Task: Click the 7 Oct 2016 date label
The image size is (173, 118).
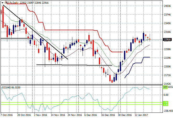Action: coord(7,115)
